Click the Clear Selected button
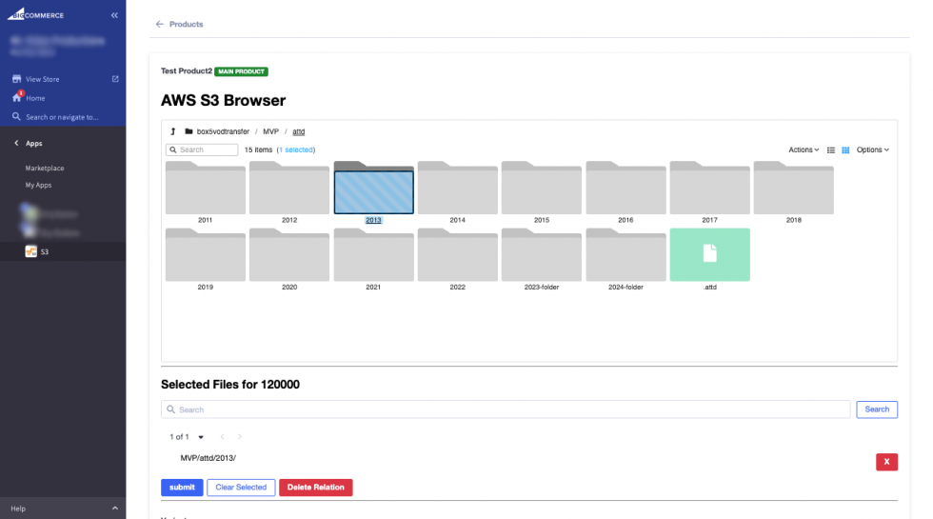 coord(241,488)
